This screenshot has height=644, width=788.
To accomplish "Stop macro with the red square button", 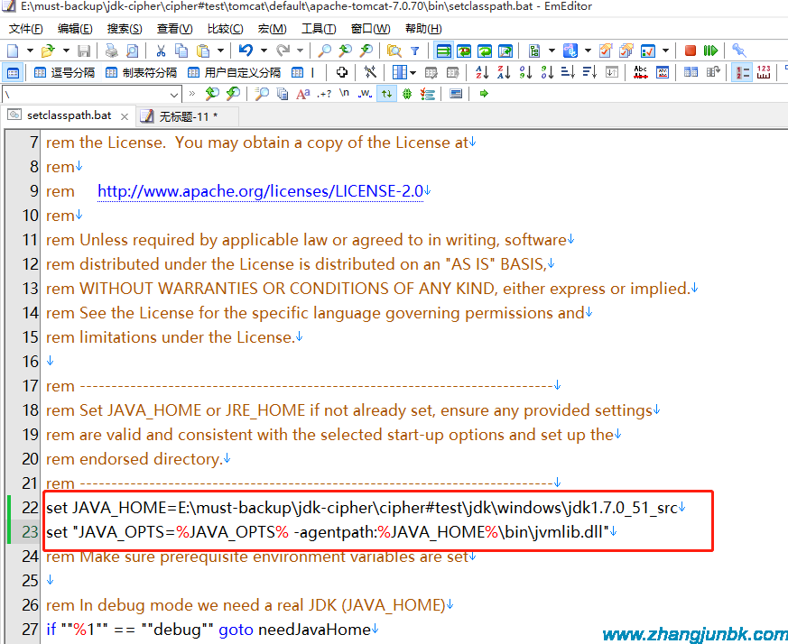I will [x=690, y=51].
